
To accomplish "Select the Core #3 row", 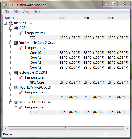I will 79,68.
